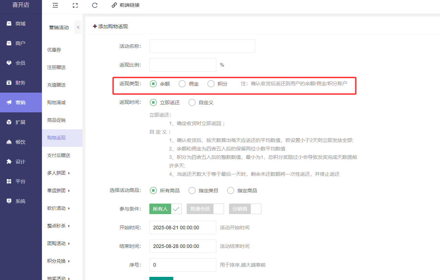Open the 优惠券 menu item
Image resolution: width=440 pixels, height=280 pixels.
(62, 50)
